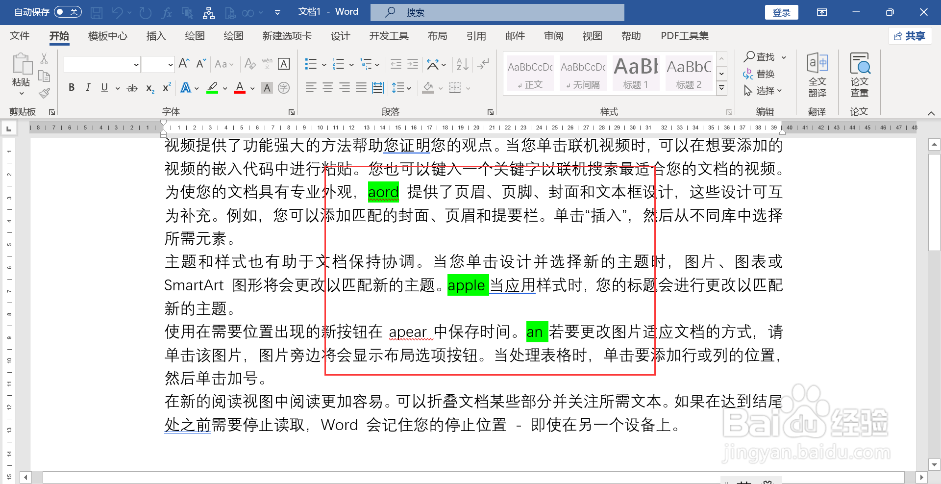This screenshot has height=484, width=941.
Task: Toggle underline formatting
Action: tap(103, 88)
